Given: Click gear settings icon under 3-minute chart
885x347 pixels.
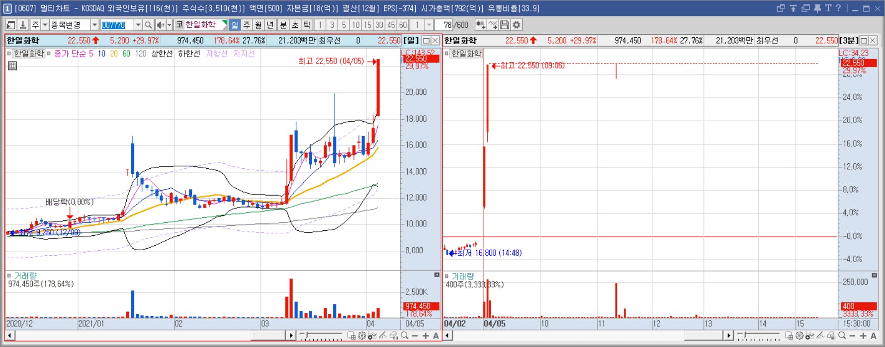Looking at the screenshot, I should tap(799, 336).
